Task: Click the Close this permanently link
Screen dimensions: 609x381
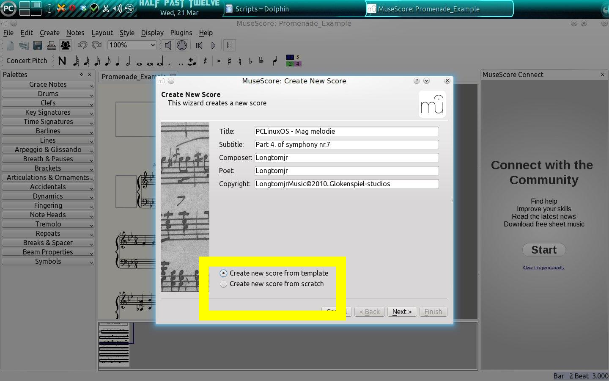Action: [543, 268]
